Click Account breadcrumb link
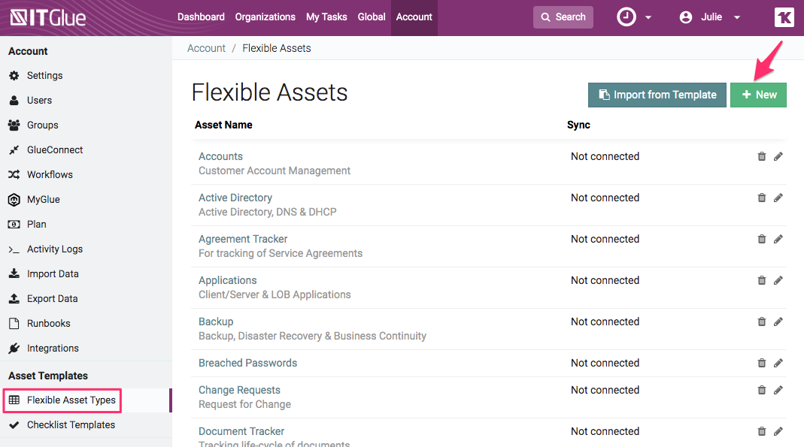Image resolution: width=804 pixels, height=447 pixels. [x=206, y=48]
